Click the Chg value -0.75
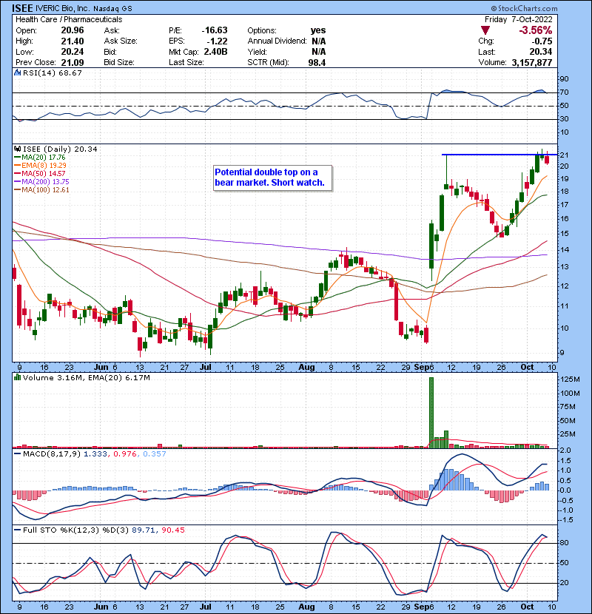Image resolution: width=592 pixels, height=614 pixels. pos(542,41)
